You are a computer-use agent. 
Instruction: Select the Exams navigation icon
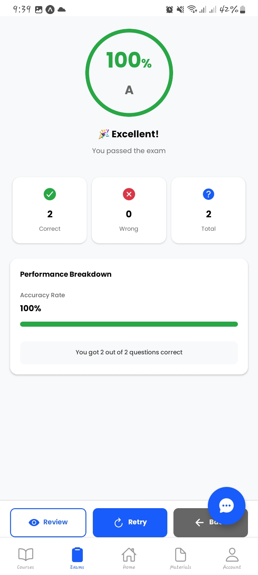77,555
